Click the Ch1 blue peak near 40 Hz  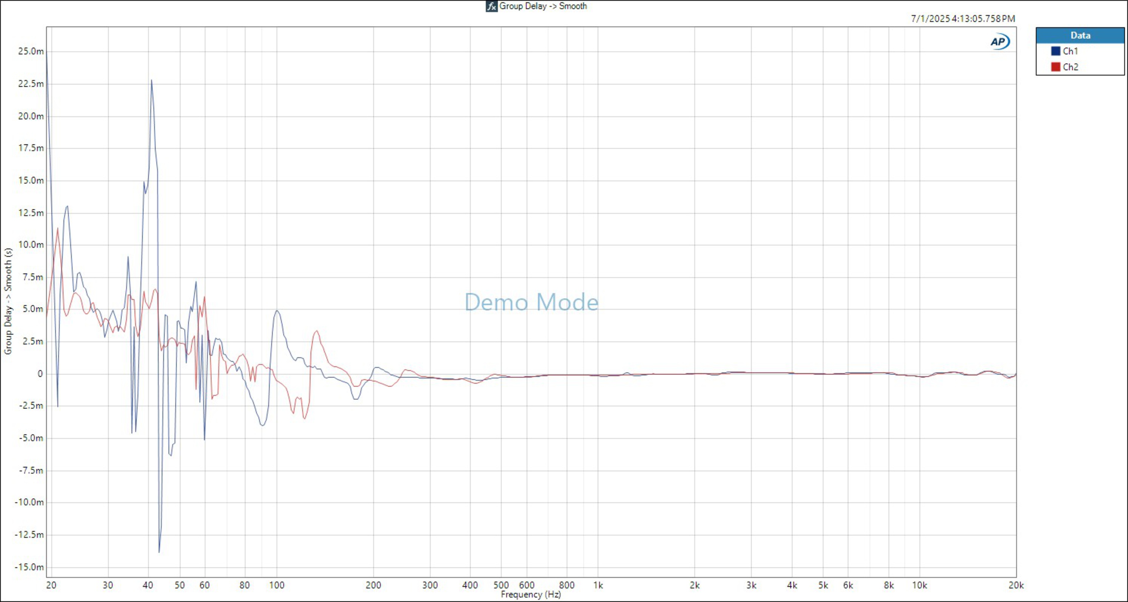(x=152, y=80)
